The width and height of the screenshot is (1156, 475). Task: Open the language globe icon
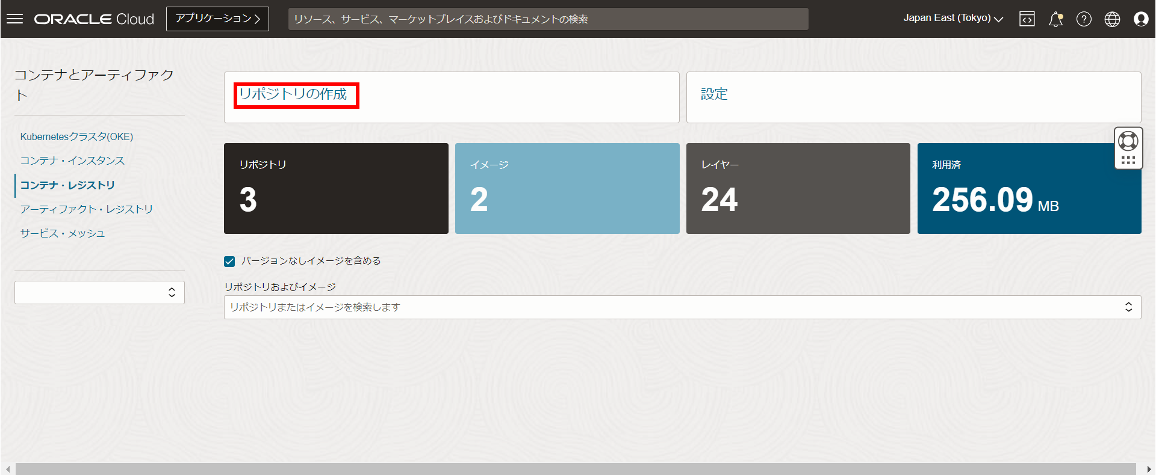click(1112, 19)
